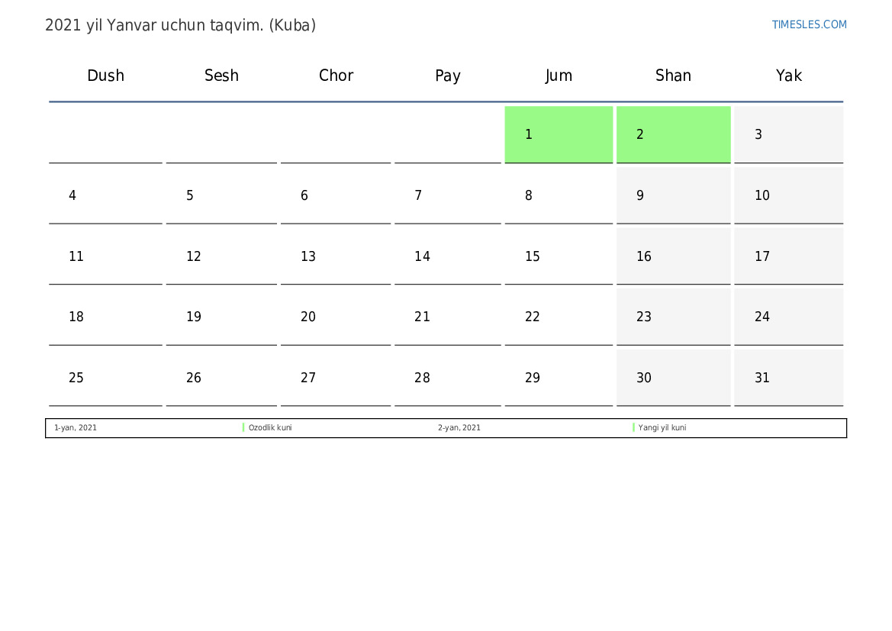Screen dimensions: 892x631
Task: Click the green marker beside 'Yangi yil kuni'
Action: tap(633, 427)
